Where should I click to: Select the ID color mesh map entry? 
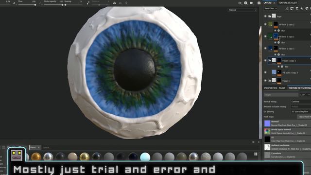point(288,139)
